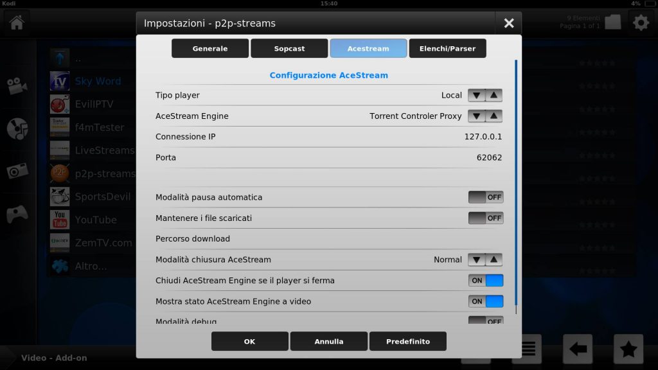Click the ZemTV.com add-on icon
658x370 pixels.
click(x=60, y=242)
